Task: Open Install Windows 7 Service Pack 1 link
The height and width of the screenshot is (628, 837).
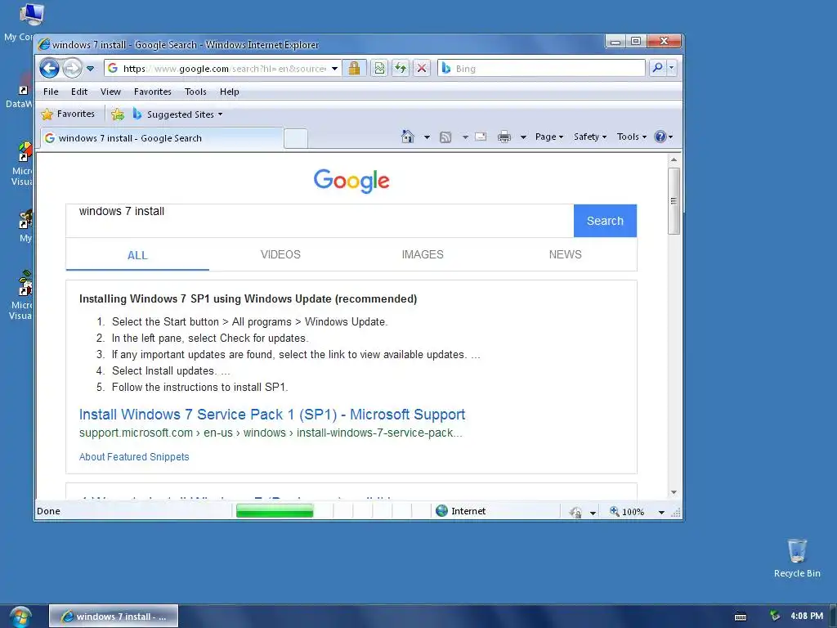Action: [x=271, y=415]
